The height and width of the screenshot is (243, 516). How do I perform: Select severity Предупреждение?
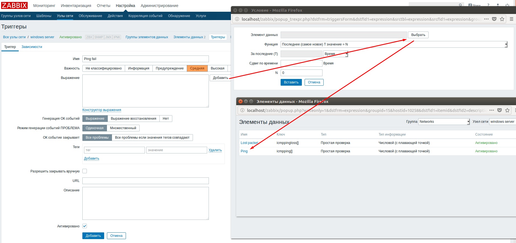(169, 68)
